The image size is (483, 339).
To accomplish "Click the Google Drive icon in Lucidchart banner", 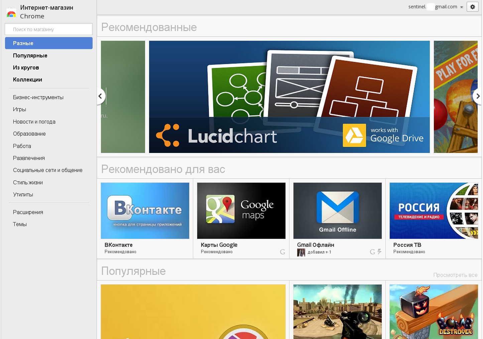I will pos(354,135).
